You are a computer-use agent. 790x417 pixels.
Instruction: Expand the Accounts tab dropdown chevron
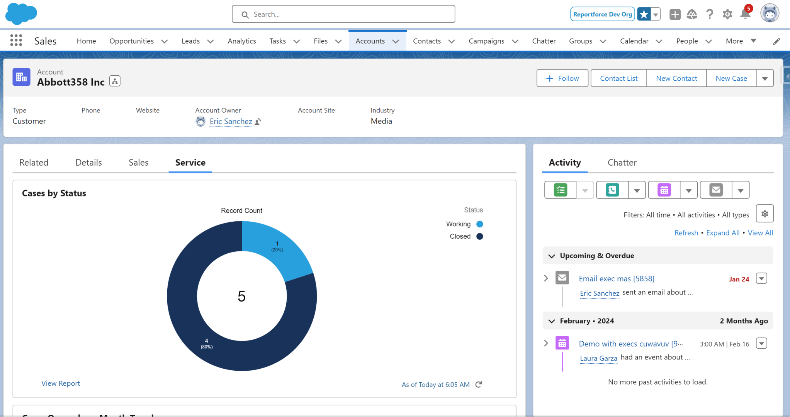(x=395, y=41)
